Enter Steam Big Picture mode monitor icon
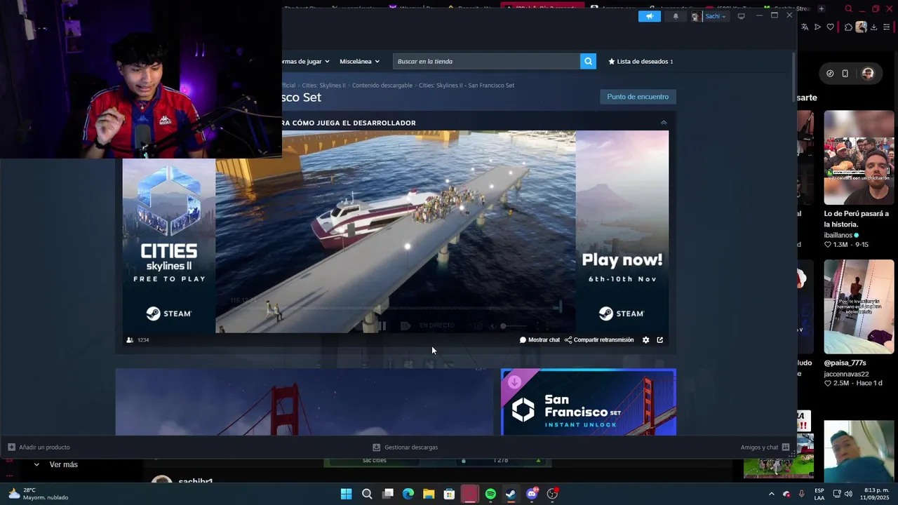 741,16
